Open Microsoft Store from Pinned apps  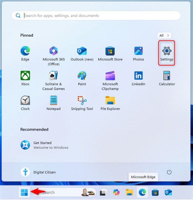(110, 54)
